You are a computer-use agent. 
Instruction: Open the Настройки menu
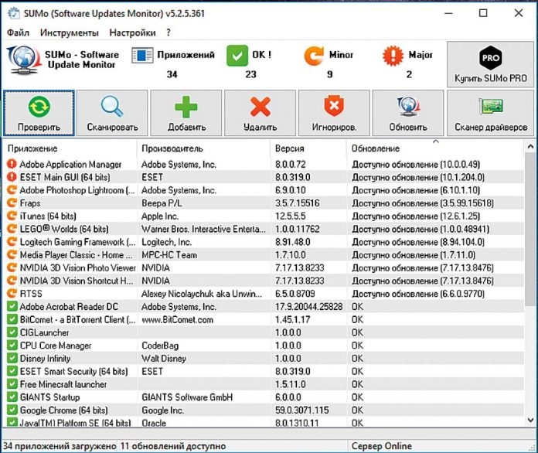click(132, 32)
